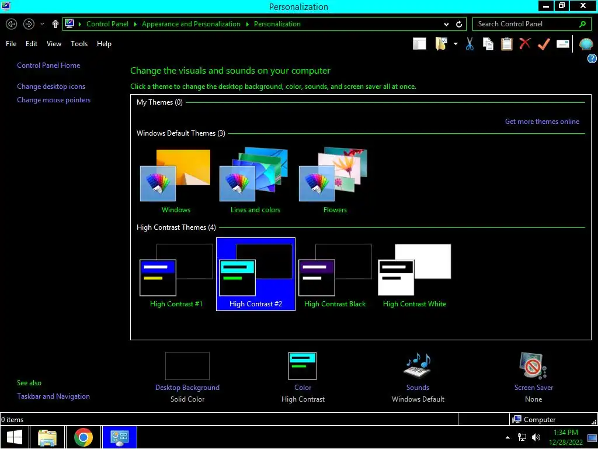
Task: Click the network tray icon
Action: pyautogui.click(x=521, y=437)
